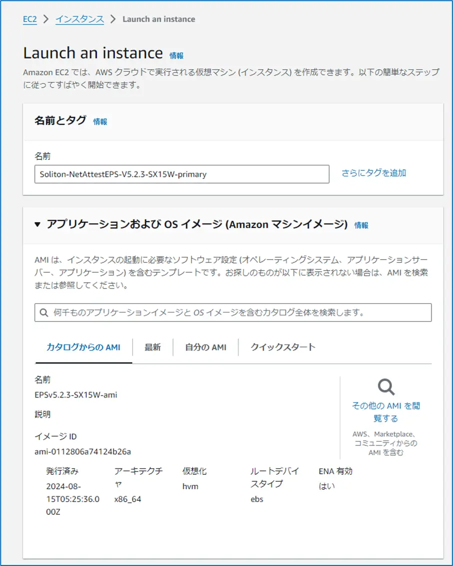Click さらにタグを追加 link
The width and height of the screenshot is (453, 566).
374,173
